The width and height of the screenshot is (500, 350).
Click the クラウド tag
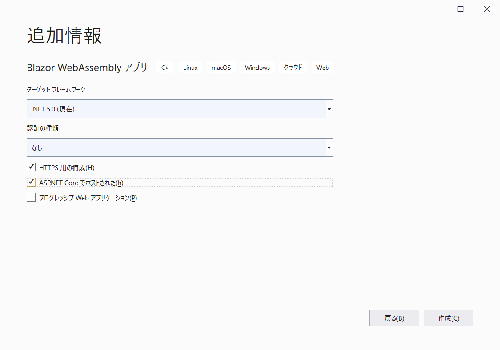click(x=293, y=68)
